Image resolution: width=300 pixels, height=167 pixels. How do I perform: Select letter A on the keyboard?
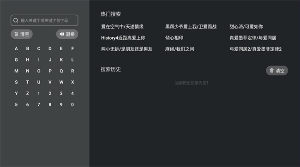click(x=16, y=48)
